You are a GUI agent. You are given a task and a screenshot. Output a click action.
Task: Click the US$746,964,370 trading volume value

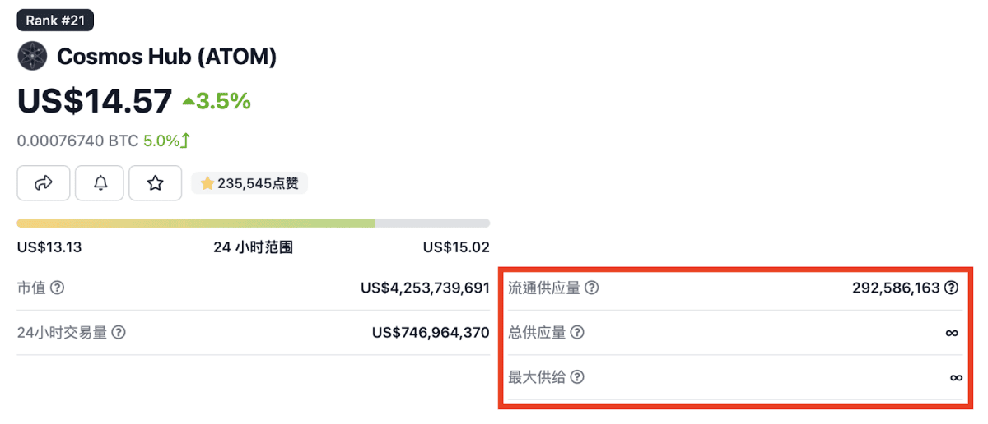coord(431,333)
